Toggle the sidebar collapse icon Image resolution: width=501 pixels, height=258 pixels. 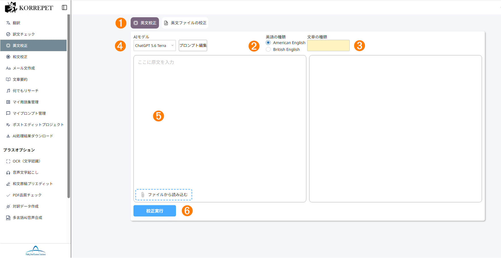point(64,8)
